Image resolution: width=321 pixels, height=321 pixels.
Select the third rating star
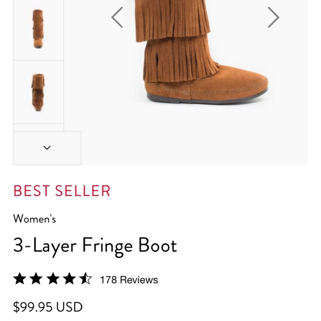click(52, 279)
